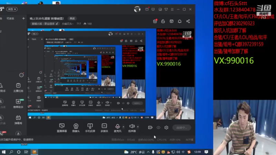
Task: Switch the 中 IME indicator in tray
Action: coord(183,152)
